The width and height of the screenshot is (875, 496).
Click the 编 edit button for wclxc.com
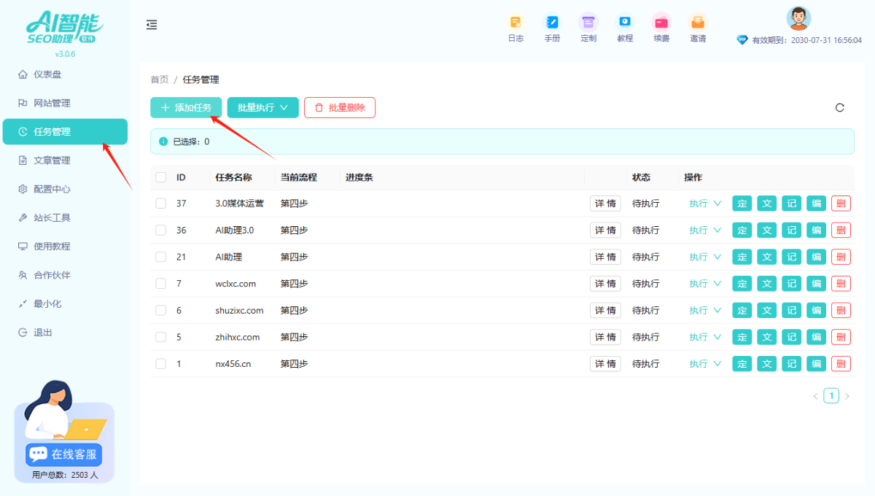click(816, 283)
